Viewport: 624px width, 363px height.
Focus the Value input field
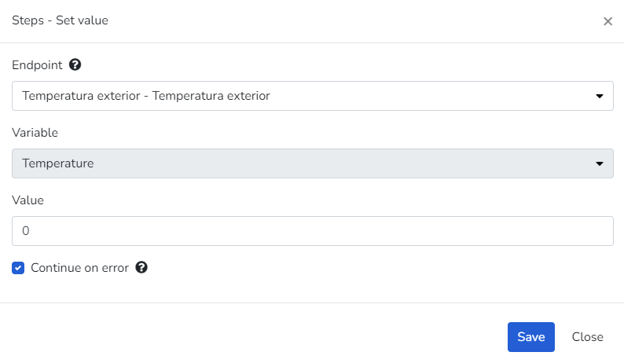coord(312,231)
